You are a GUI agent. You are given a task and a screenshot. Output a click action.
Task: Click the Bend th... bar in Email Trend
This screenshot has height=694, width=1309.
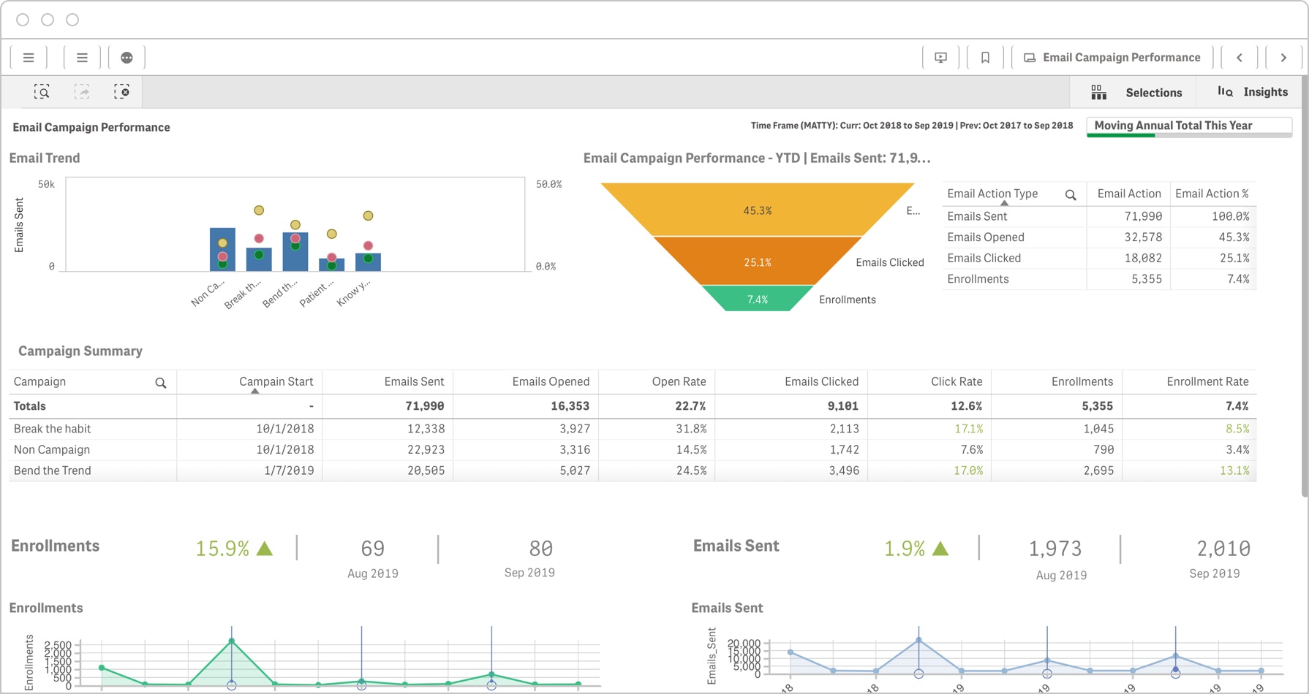(x=295, y=252)
